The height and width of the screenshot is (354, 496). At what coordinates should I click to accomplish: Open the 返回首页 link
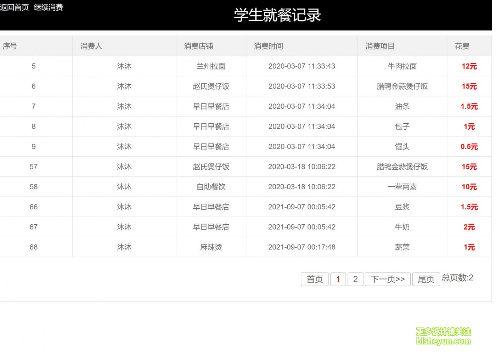pos(15,7)
